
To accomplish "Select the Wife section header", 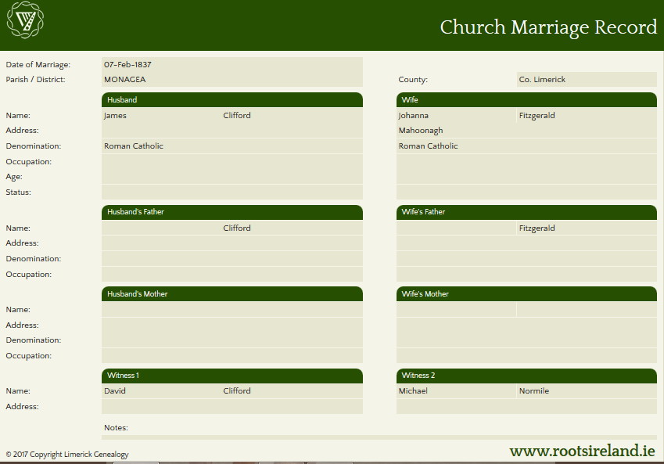I will [526, 100].
